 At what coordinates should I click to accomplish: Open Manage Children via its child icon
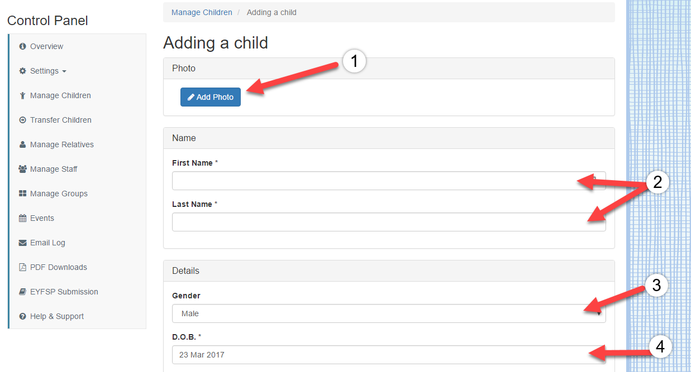[23, 95]
